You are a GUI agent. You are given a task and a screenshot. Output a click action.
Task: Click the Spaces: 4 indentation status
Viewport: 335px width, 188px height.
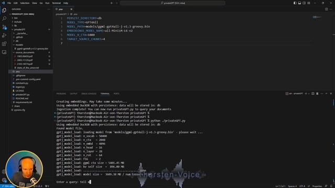point(292,186)
